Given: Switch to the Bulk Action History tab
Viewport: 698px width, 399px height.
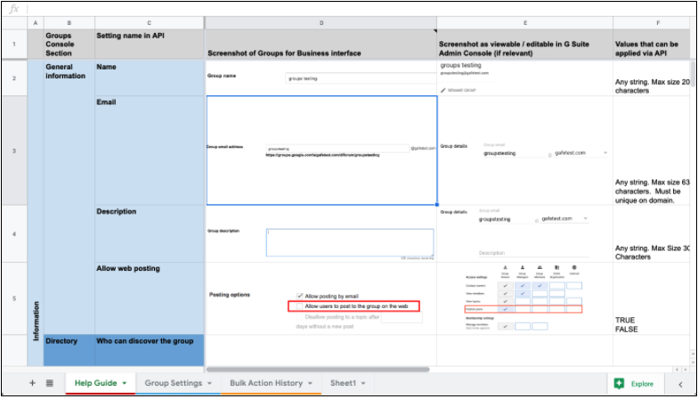Looking at the screenshot, I should click(x=265, y=383).
